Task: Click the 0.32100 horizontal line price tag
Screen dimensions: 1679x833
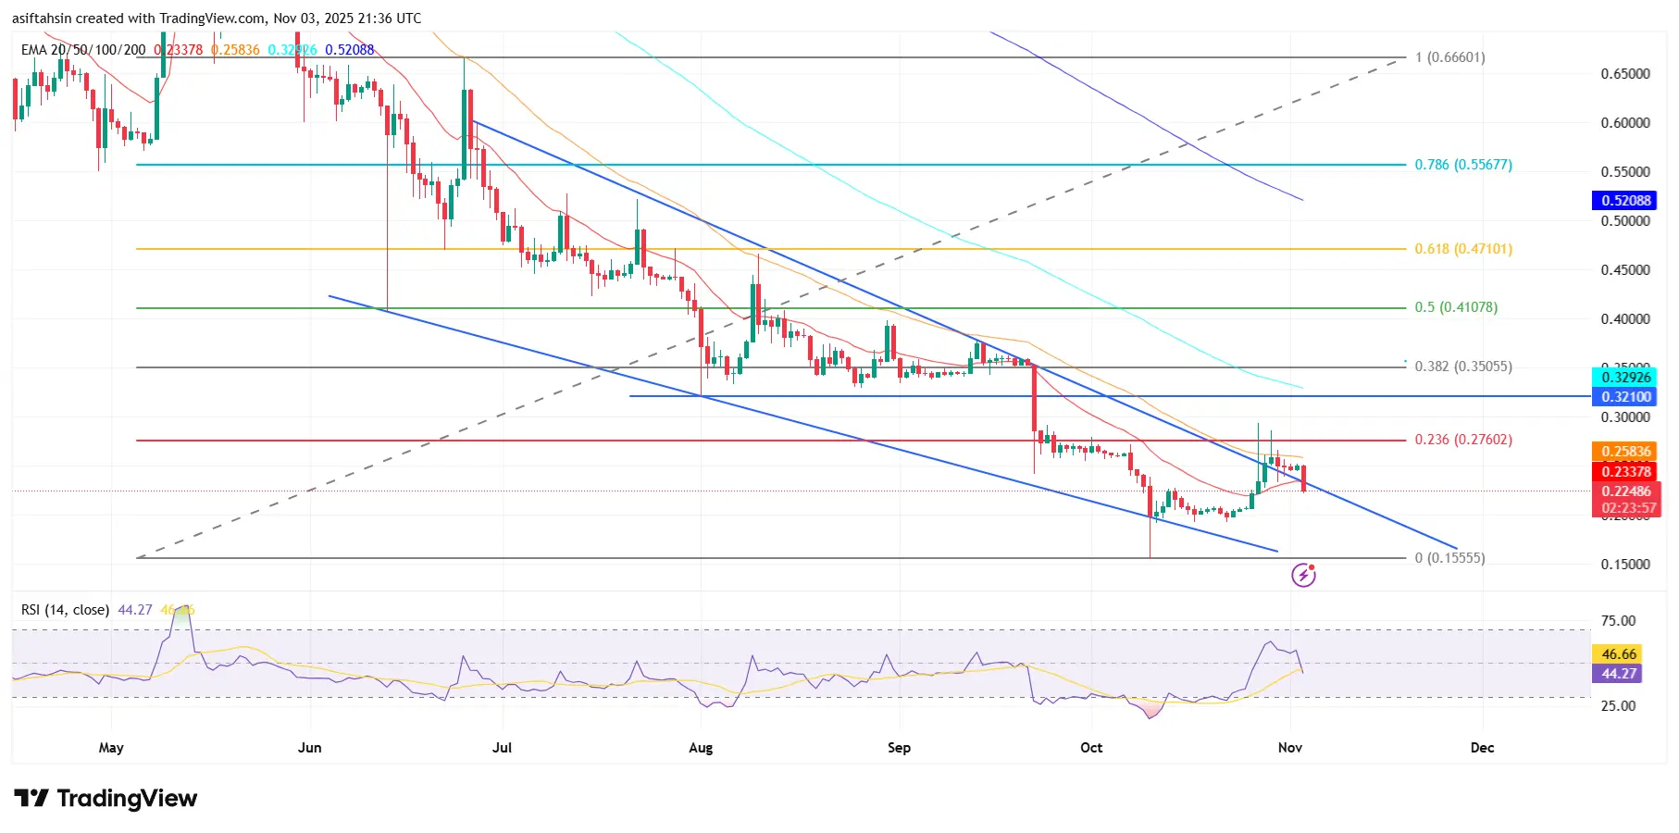Action: (1625, 397)
